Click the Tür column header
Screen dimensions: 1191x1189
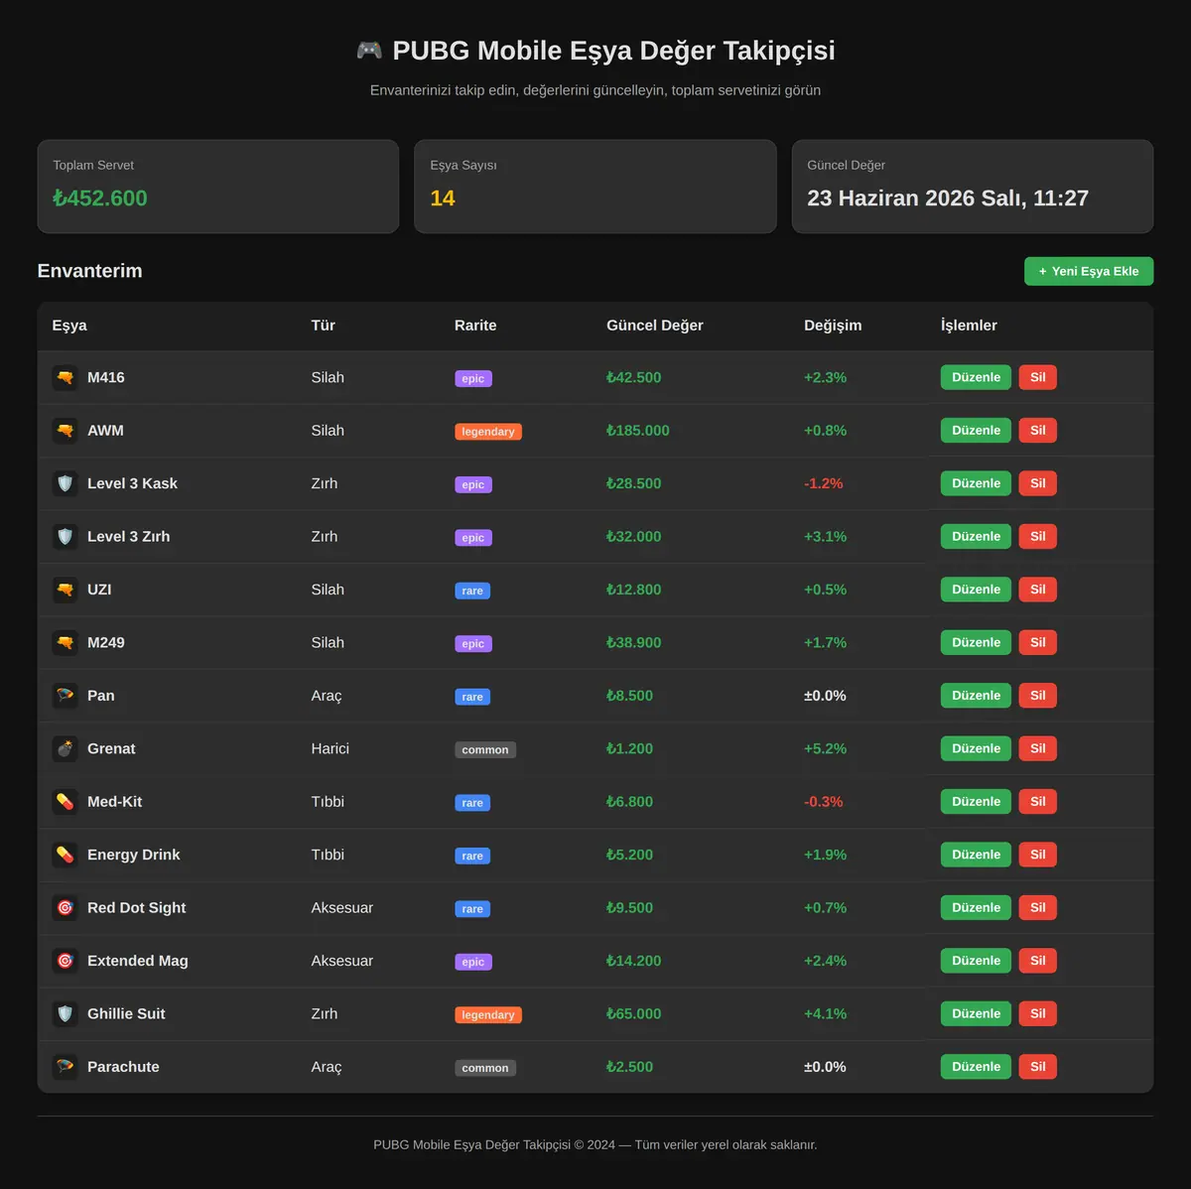[x=323, y=326]
